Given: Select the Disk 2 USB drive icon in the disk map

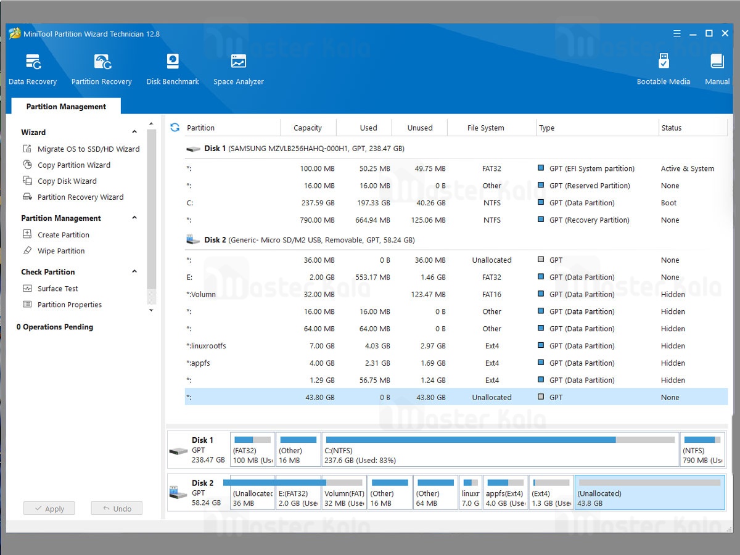Looking at the screenshot, I should [178, 493].
